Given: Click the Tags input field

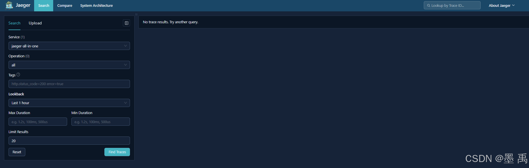Looking at the screenshot, I should click(x=69, y=84).
